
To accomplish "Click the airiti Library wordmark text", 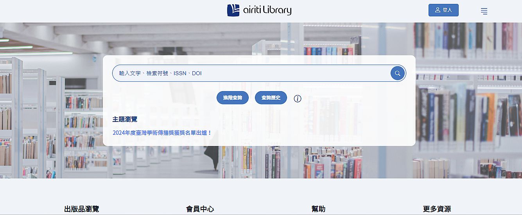I will pos(267,11).
